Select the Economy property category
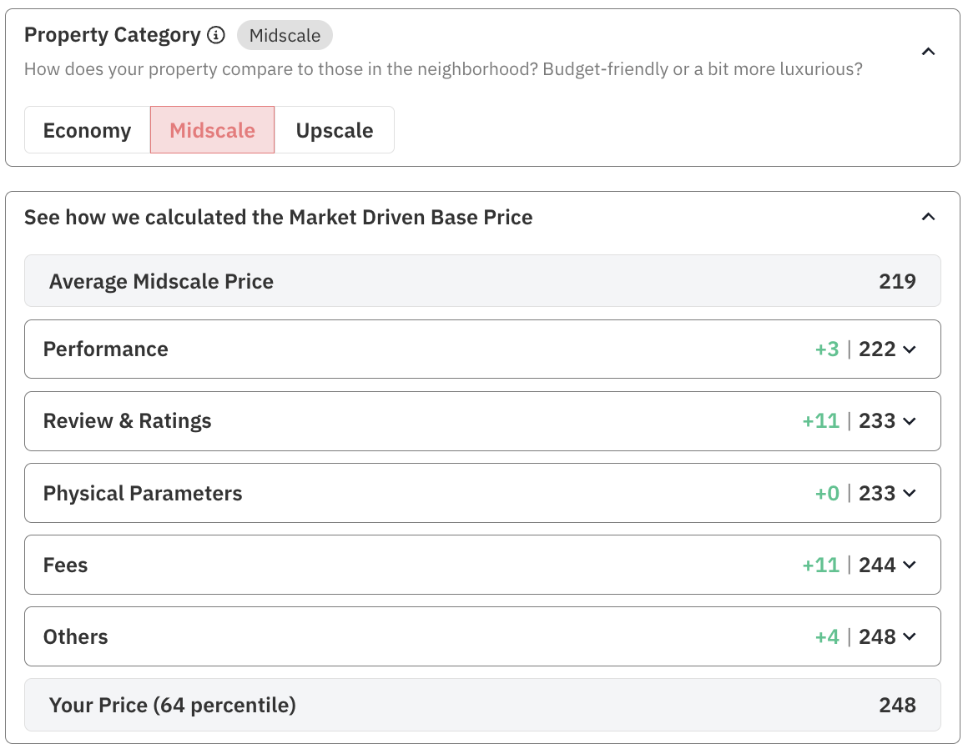This screenshot has height=754, width=968. pyautogui.click(x=87, y=130)
